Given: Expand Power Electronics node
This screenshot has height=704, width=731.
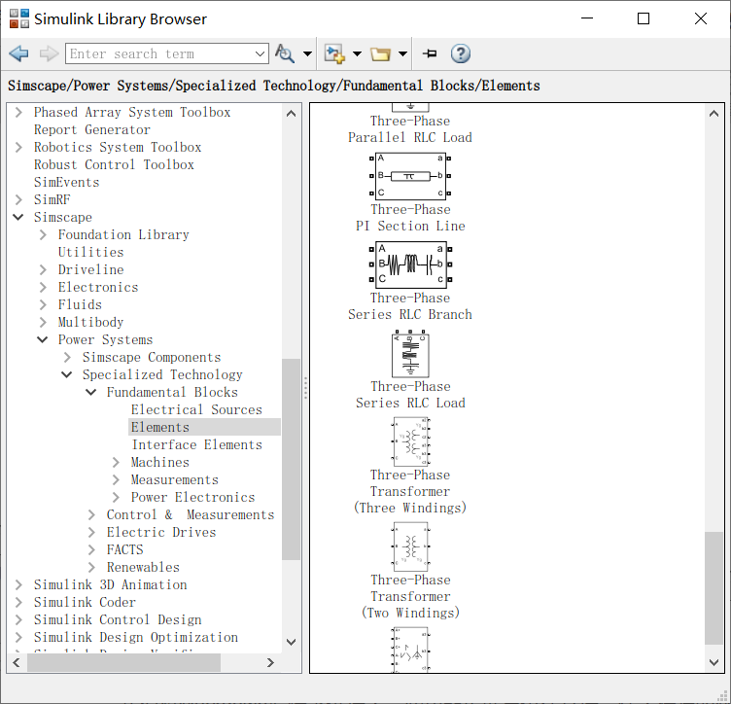Looking at the screenshot, I should [x=116, y=497].
